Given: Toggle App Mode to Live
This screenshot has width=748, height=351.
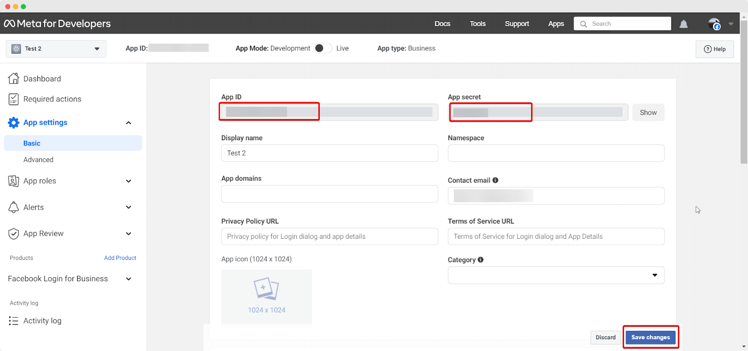Looking at the screenshot, I should [x=323, y=48].
